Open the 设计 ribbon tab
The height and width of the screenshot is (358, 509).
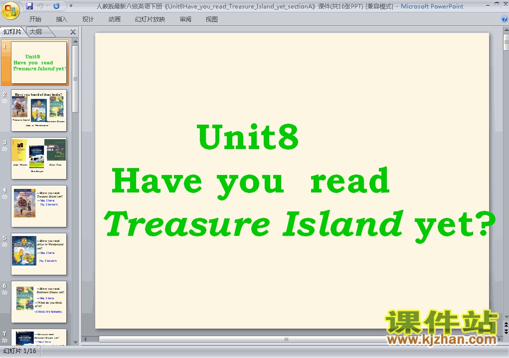88,19
